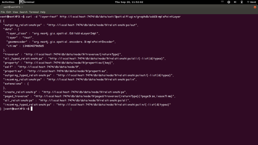Open the Terminal menu
Screen dimensions: 258x145
tap(34, 12)
